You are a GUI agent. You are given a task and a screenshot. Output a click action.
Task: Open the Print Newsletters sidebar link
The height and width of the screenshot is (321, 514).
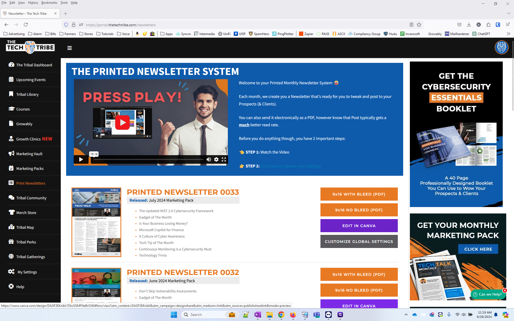[x=31, y=183]
